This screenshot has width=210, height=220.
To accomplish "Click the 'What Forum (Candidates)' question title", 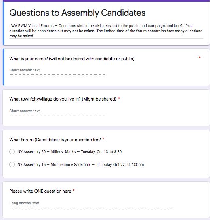I will 55,140.
